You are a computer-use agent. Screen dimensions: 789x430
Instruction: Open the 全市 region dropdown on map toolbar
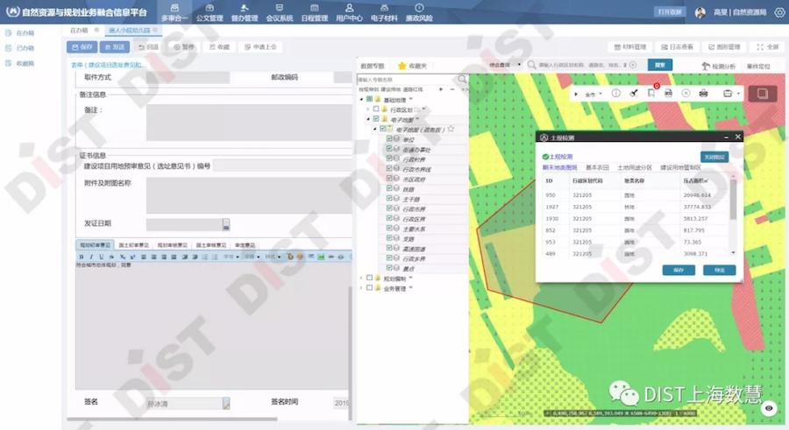pyautogui.click(x=594, y=94)
